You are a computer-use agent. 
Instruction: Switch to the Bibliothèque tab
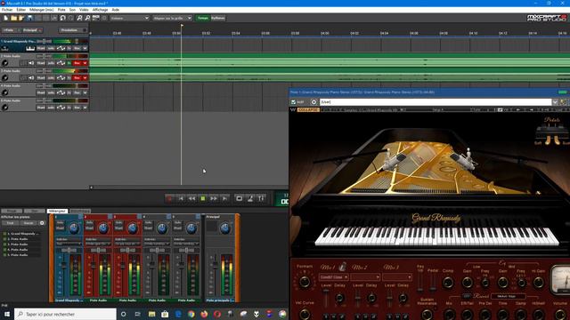pos(80,211)
